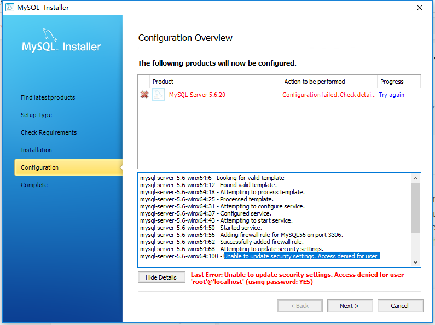Select the Find latest products step
This screenshot has width=435, height=325.
48,97
